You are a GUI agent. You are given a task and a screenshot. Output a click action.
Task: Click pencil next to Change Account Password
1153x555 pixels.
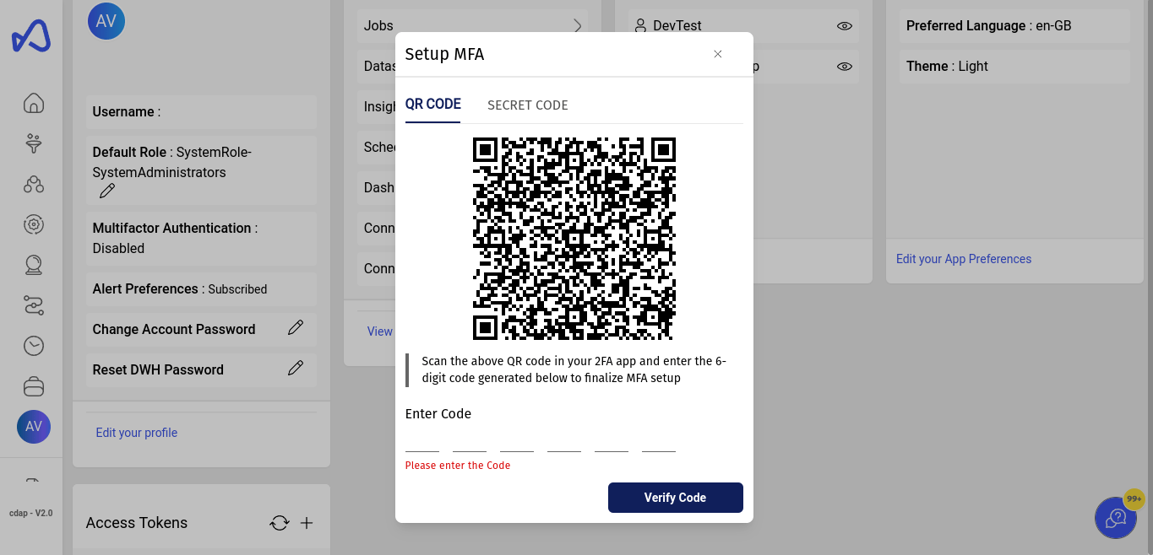(x=296, y=327)
